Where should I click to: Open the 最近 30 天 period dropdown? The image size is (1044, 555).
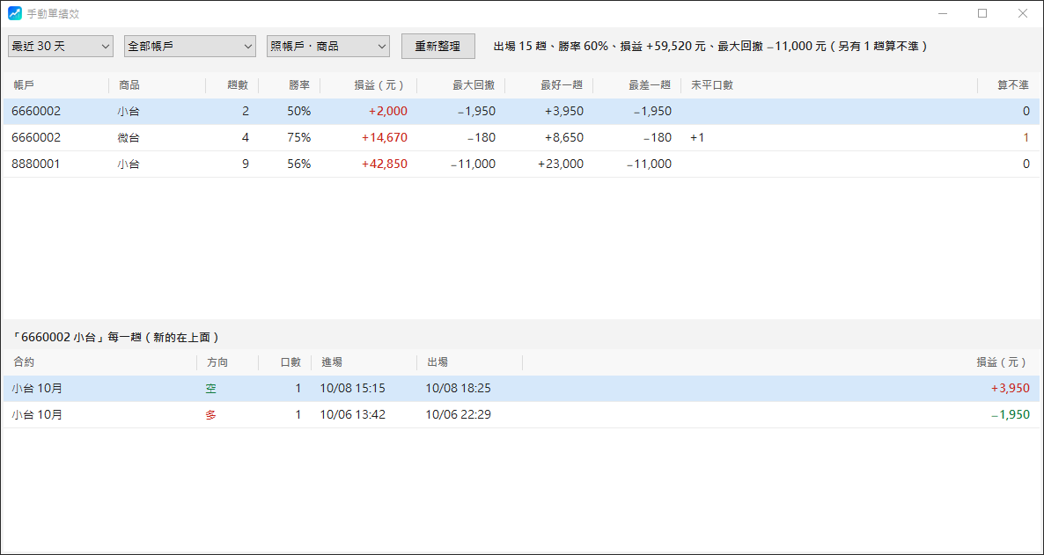61,47
